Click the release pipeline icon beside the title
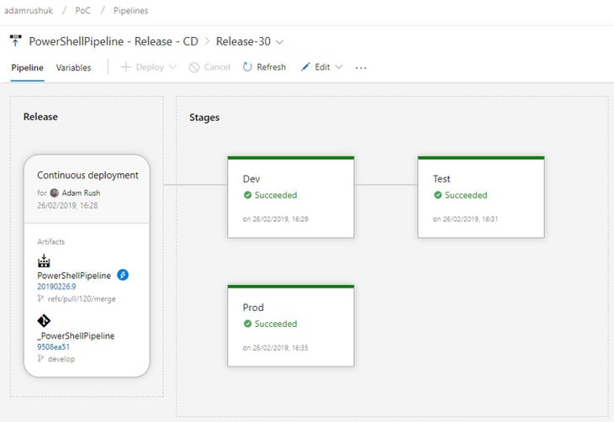Viewport: 614px width, 422px height. pos(15,40)
